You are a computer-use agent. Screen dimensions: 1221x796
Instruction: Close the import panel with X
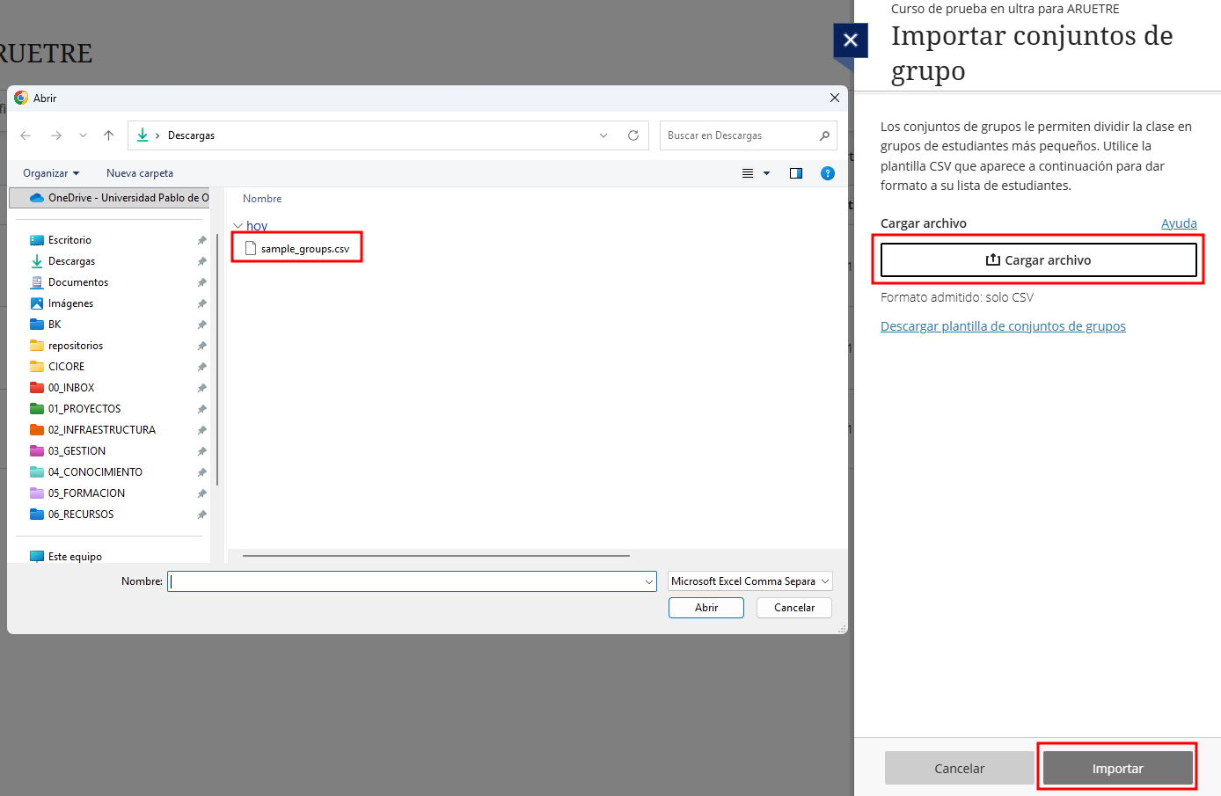(x=850, y=40)
